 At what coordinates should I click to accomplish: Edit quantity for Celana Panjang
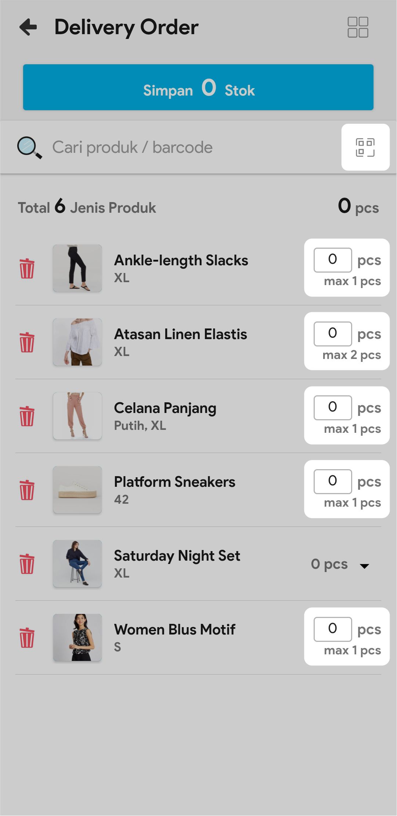coord(333,407)
